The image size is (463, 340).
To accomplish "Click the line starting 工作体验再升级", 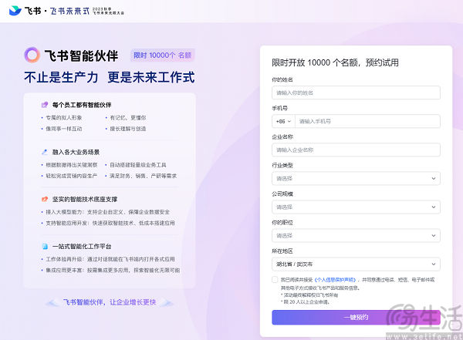I will click(110, 259).
